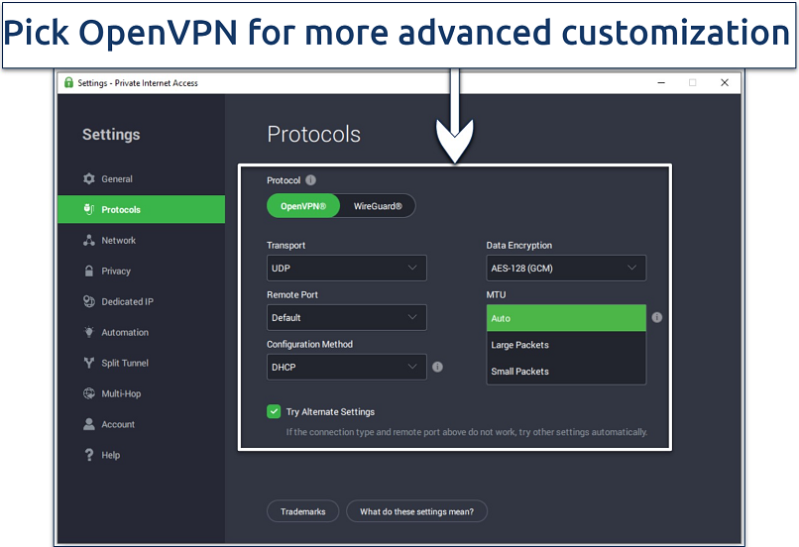Click the Trademarks button
799x547 pixels.
(x=302, y=511)
